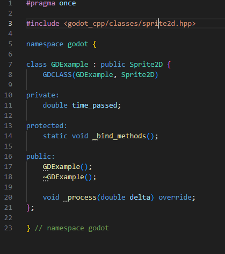The image size is (225, 254).
Task: Click '_bind_methods' function name
Action: [119, 136]
